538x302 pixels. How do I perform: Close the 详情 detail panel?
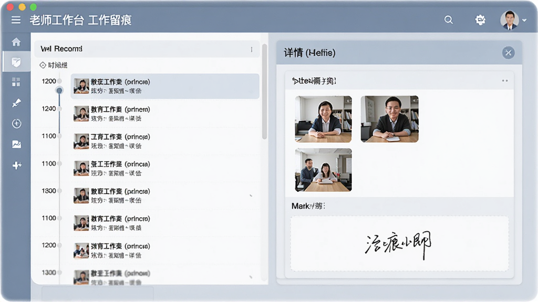508,53
